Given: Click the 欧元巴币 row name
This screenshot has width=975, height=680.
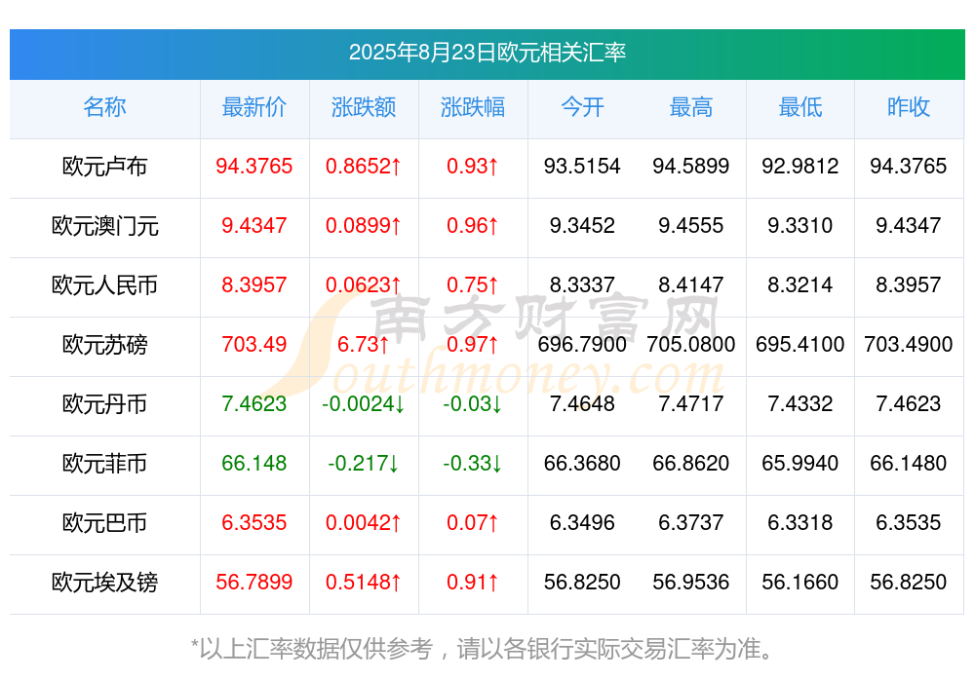Looking at the screenshot, I should (x=104, y=523).
